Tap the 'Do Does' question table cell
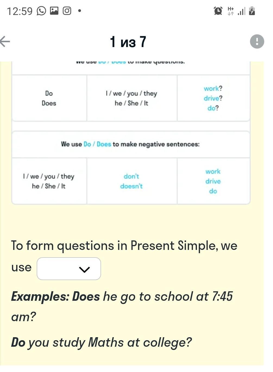Viewport: 273px width, 372px height. 49,98
